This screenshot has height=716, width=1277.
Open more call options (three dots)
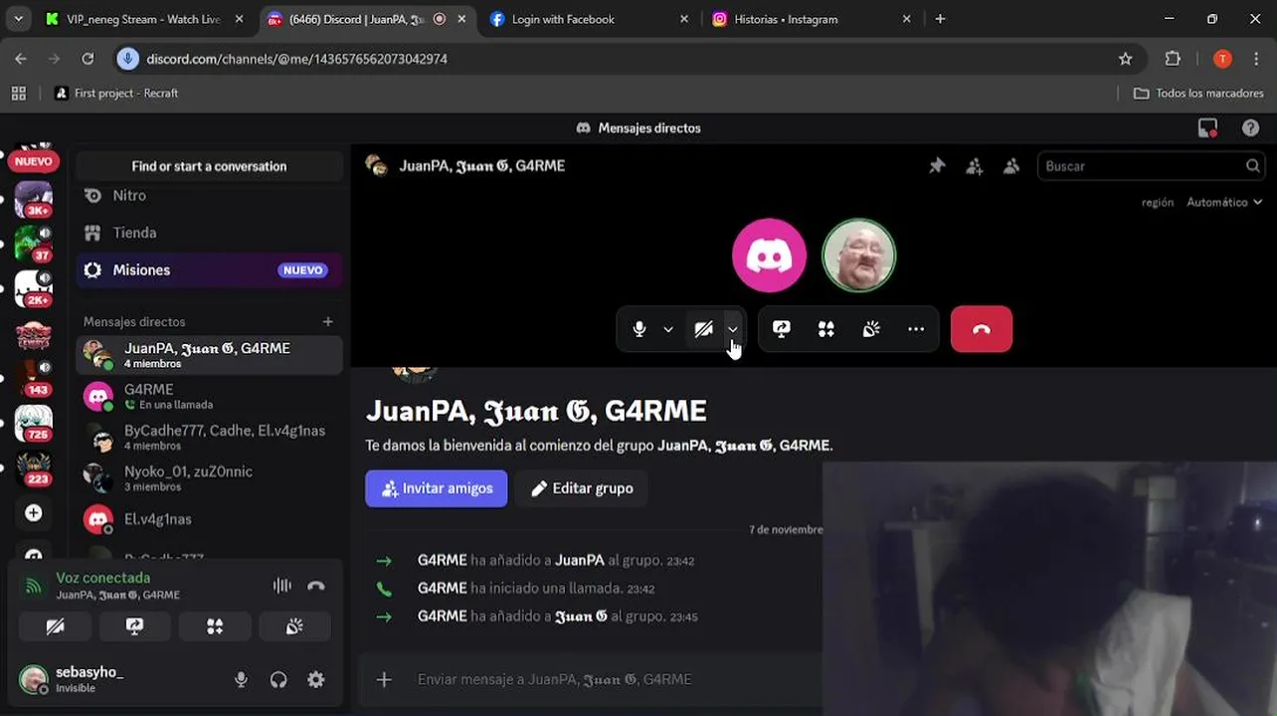pos(916,329)
